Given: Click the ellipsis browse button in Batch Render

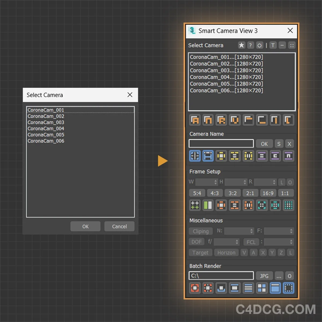Looking at the screenshot, I should [x=279, y=276].
